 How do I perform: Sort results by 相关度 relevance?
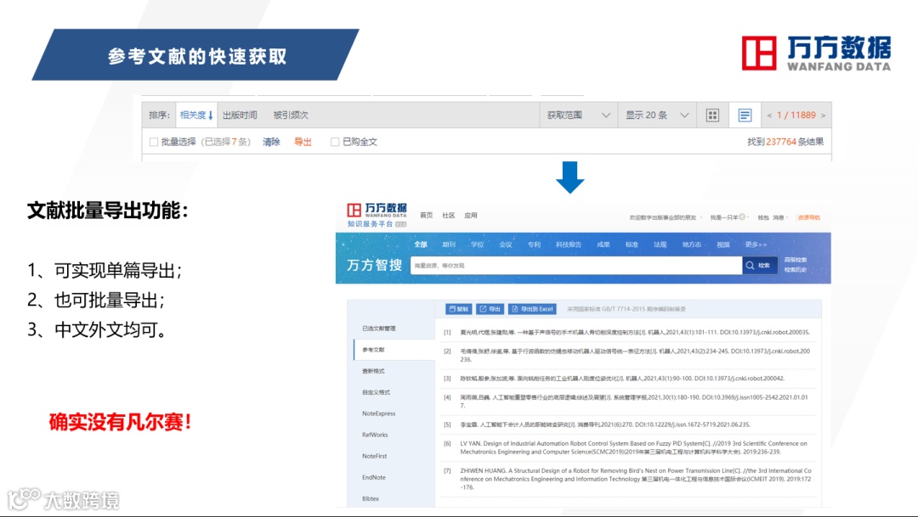coord(196,115)
